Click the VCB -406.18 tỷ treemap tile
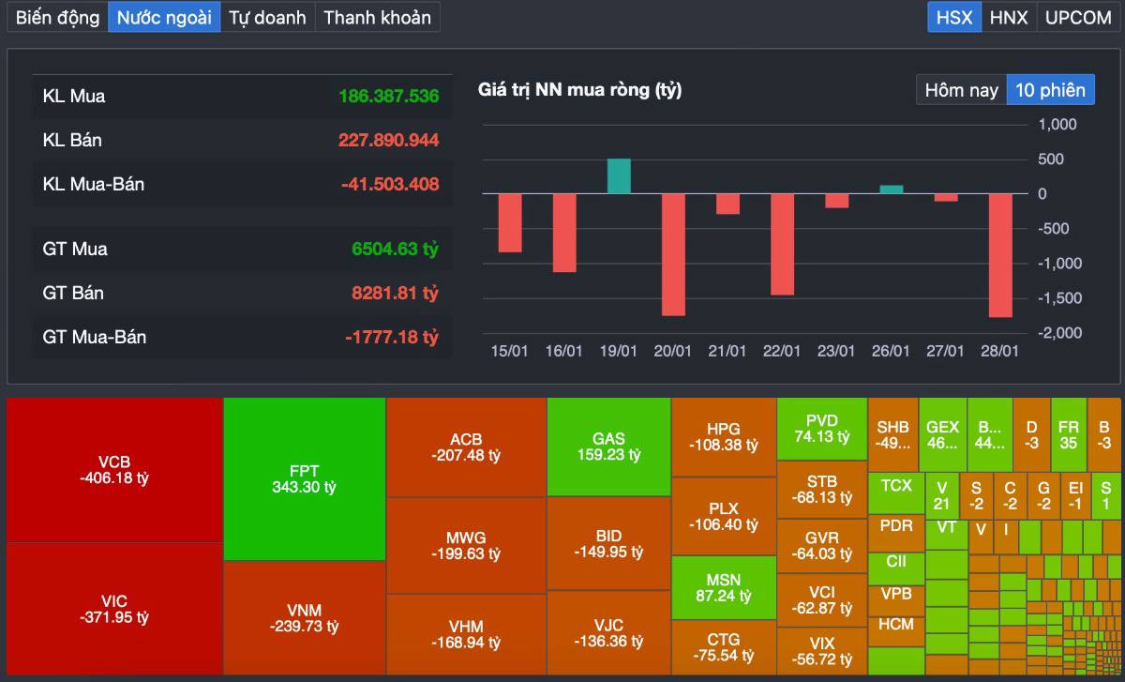Image resolution: width=1125 pixels, height=682 pixels. click(x=114, y=470)
